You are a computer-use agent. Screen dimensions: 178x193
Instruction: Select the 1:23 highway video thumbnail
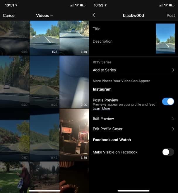coord(44,38)
